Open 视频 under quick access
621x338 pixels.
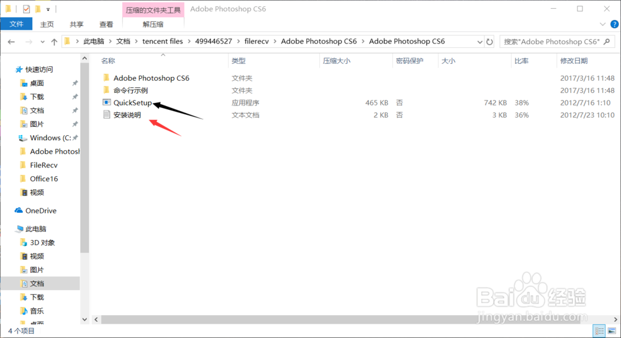pyautogui.click(x=37, y=192)
